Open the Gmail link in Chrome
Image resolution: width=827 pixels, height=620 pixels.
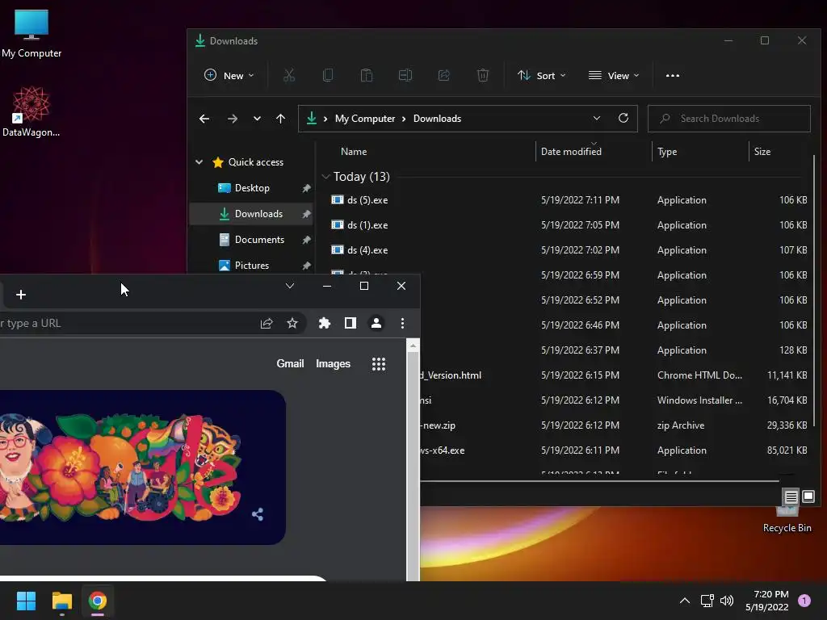coord(290,364)
